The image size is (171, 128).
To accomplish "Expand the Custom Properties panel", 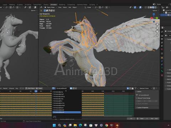I will [147, 108].
